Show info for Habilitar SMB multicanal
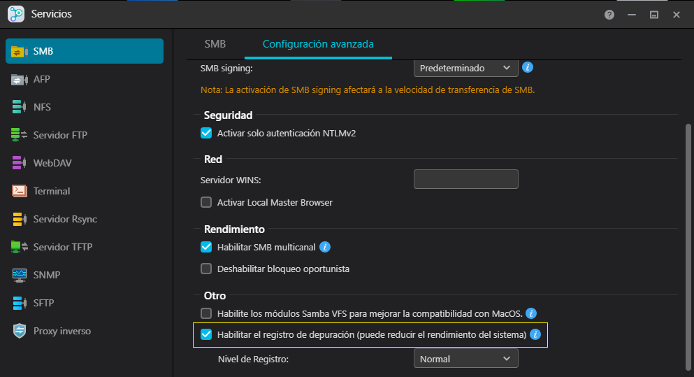 point(325,247)
